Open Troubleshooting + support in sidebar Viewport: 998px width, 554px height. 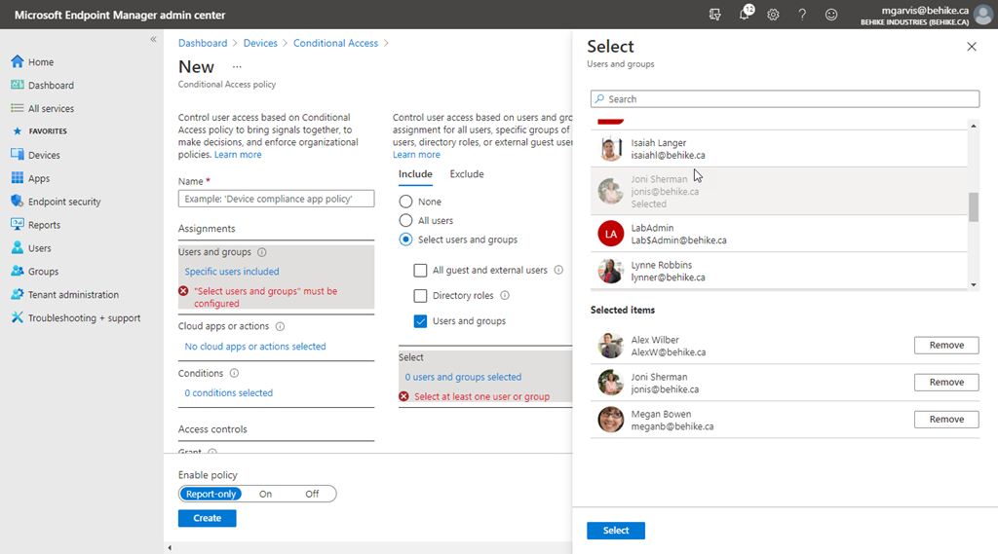coord(84,318)
